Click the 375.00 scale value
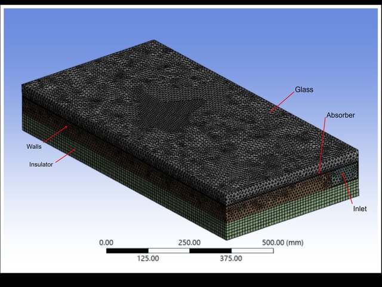The image size is (382, 287). click(231, 258)
